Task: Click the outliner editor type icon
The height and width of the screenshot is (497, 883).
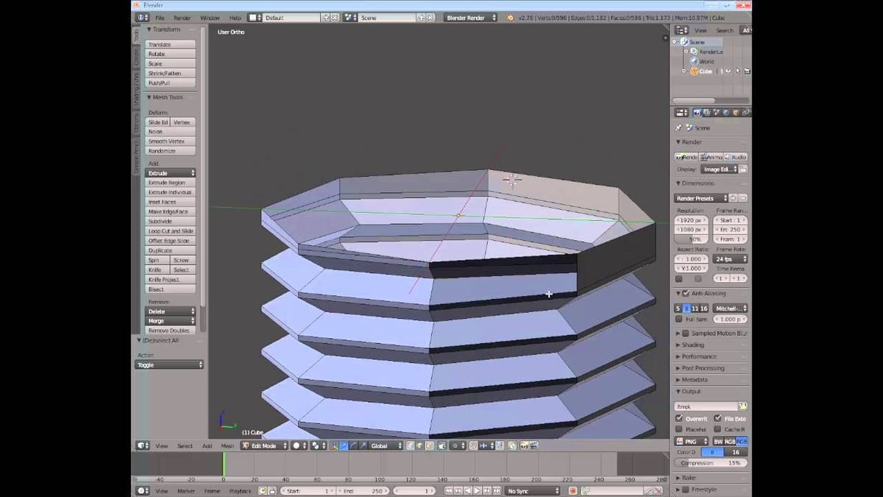Action: [x=681, y=30]
